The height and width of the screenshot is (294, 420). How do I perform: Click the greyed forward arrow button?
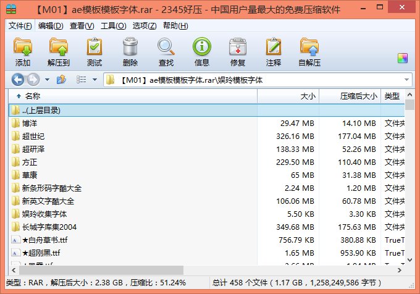click(33, 80)
